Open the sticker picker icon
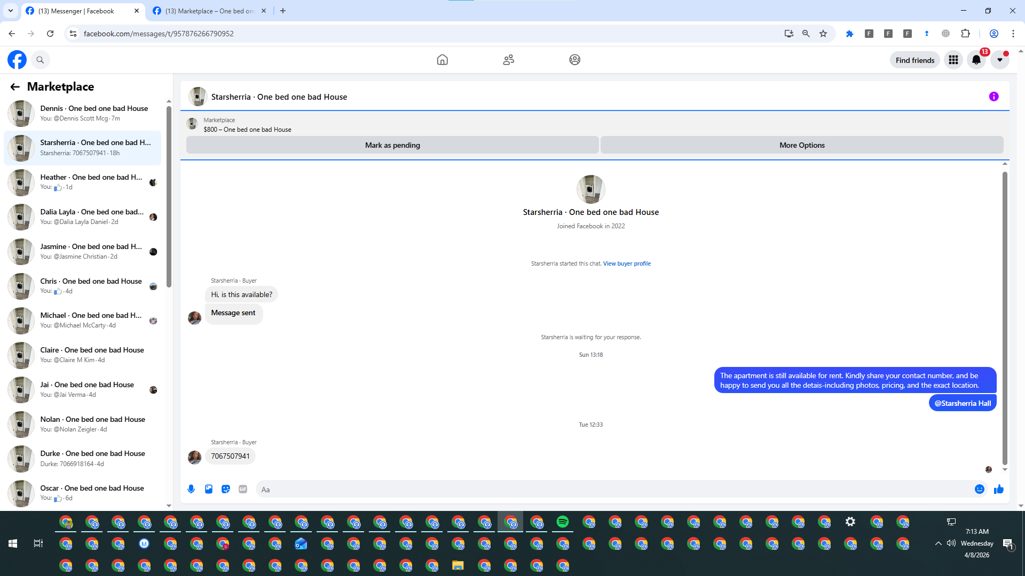The height and width of the screenshot is (576, 1025). pos(226,489)
